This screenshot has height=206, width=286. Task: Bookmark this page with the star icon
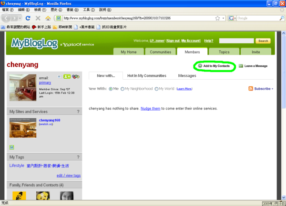217,18
